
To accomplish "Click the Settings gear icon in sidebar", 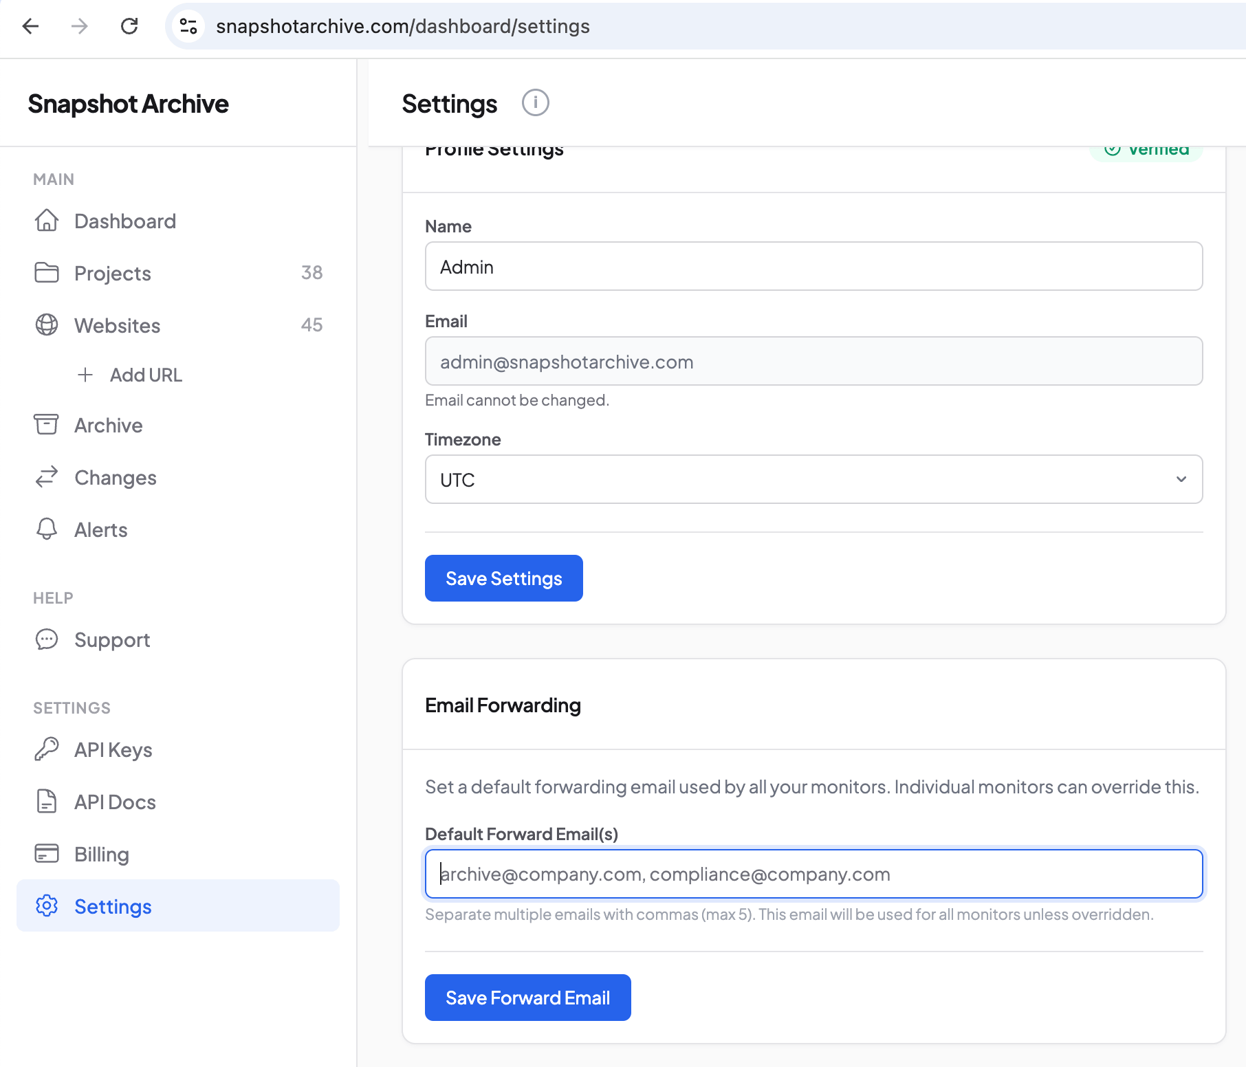I will (47, 906).
